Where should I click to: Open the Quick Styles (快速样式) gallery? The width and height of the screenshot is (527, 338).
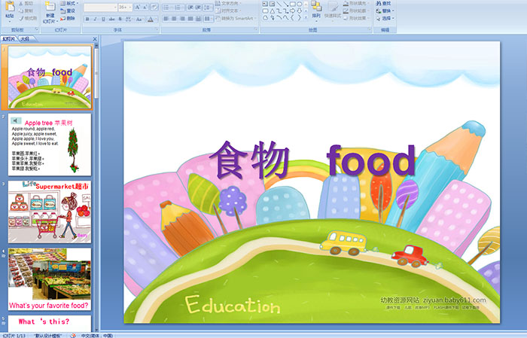point(333,11)
